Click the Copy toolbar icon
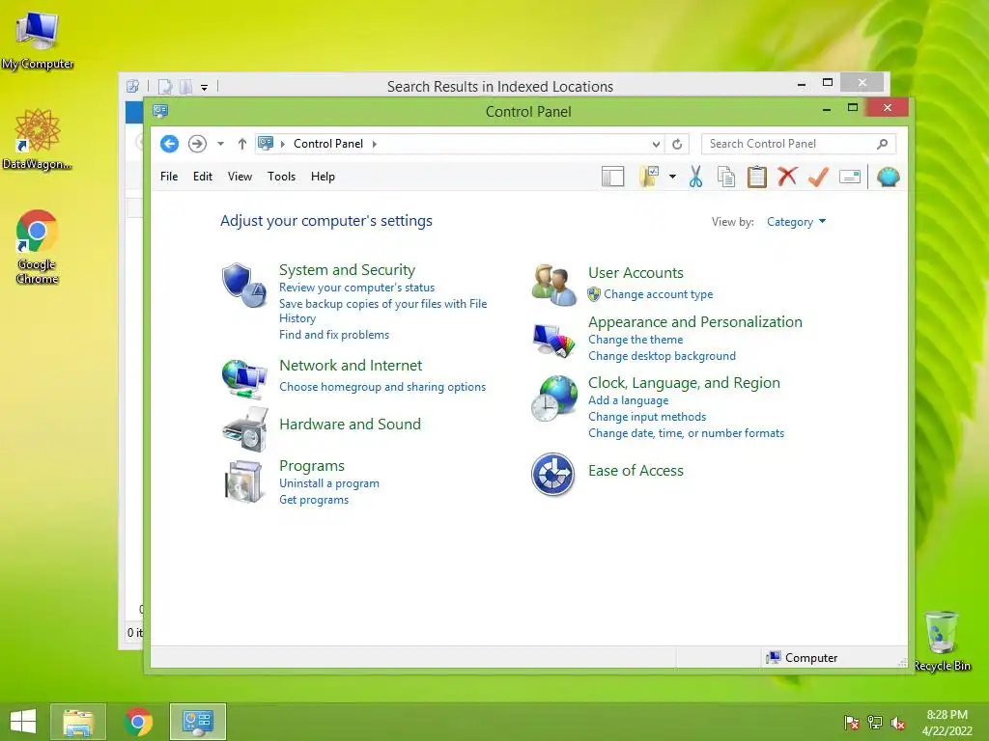The height and width of the screenshot is (741, 989). pos(726,177)
